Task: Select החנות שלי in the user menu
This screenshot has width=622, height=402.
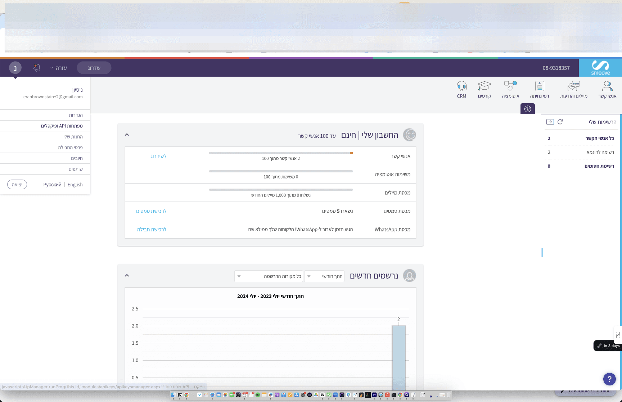Action: pyautogui.click(x=45, y=137)
